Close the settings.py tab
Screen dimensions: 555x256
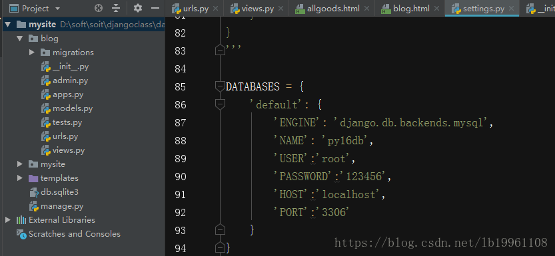(x=512, y=9)
